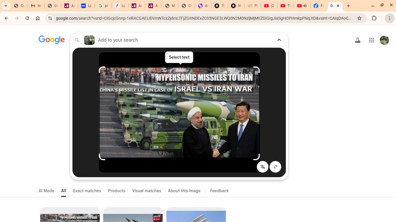396x222 pixels.
Task: Switch to the Facebook tab
Action: (319, 6)
